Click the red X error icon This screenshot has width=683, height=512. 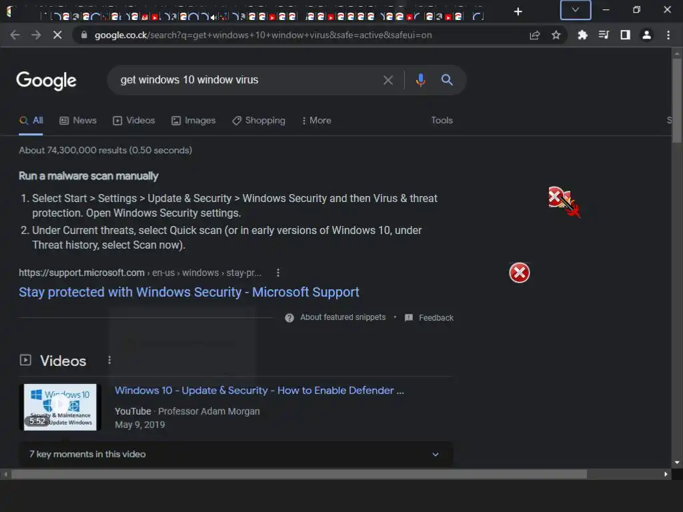519,273
